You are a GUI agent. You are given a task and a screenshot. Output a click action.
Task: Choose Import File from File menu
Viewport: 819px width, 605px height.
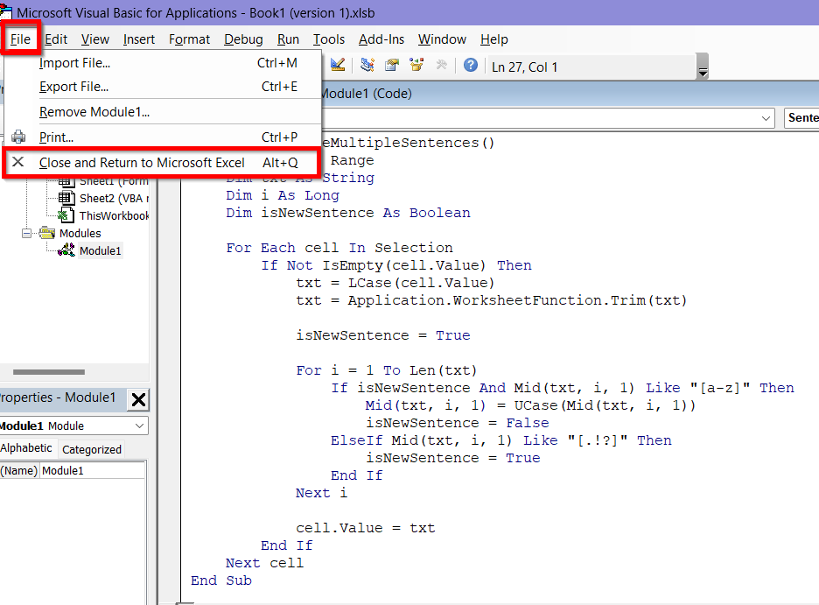162,63
